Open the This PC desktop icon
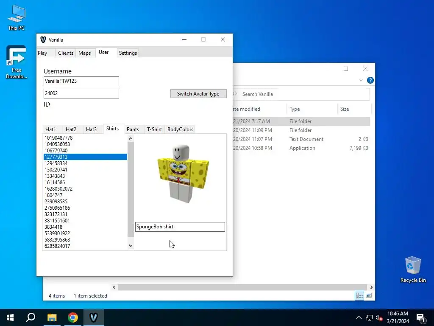 point(17,17)
